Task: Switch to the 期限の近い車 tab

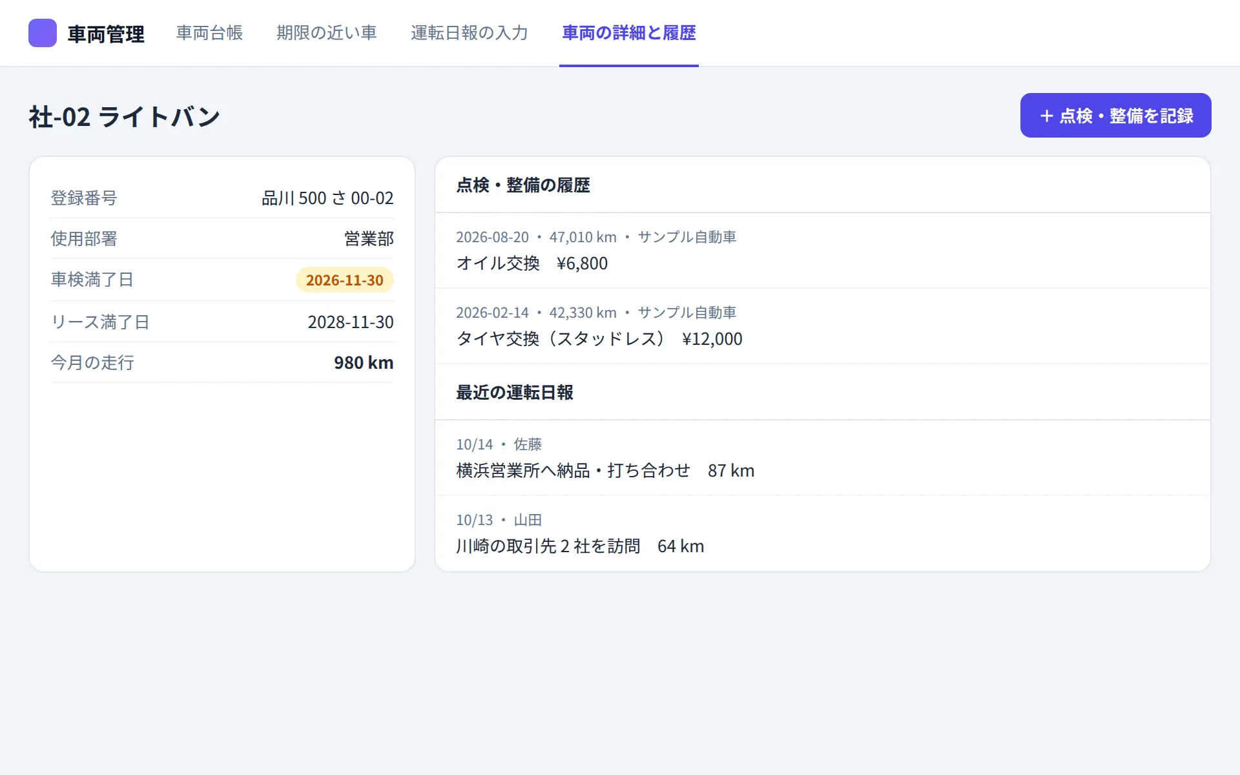Action: pos(326,33)
